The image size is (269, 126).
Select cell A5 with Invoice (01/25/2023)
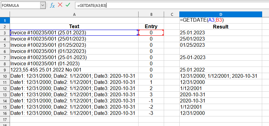[74, 45]
